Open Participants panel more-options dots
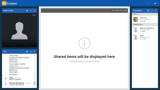This screenshot has width=160, height=90. coord(152,10)
